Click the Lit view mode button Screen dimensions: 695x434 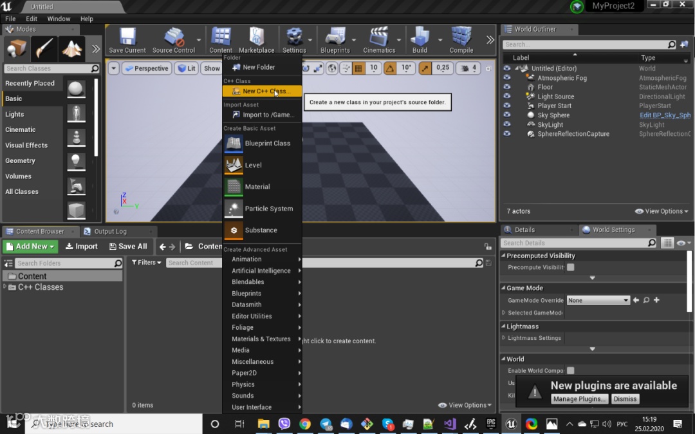(x=187, y=68)
